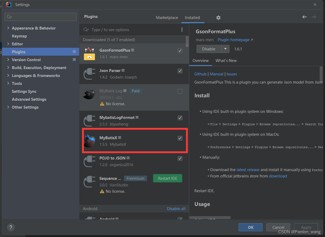Click the POJO to JSON plug icon
325x237 pixels.
[x=89, y=161]
